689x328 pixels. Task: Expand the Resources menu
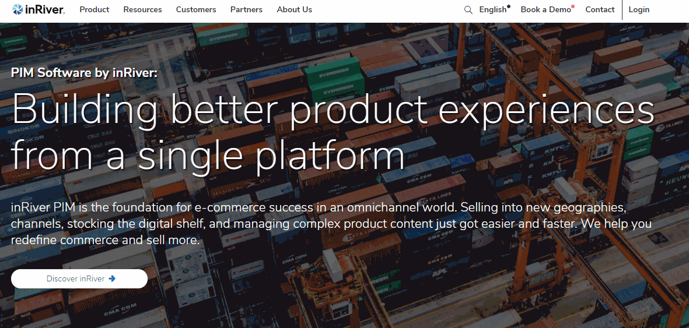pyautogui.click(x=143, y=10)
